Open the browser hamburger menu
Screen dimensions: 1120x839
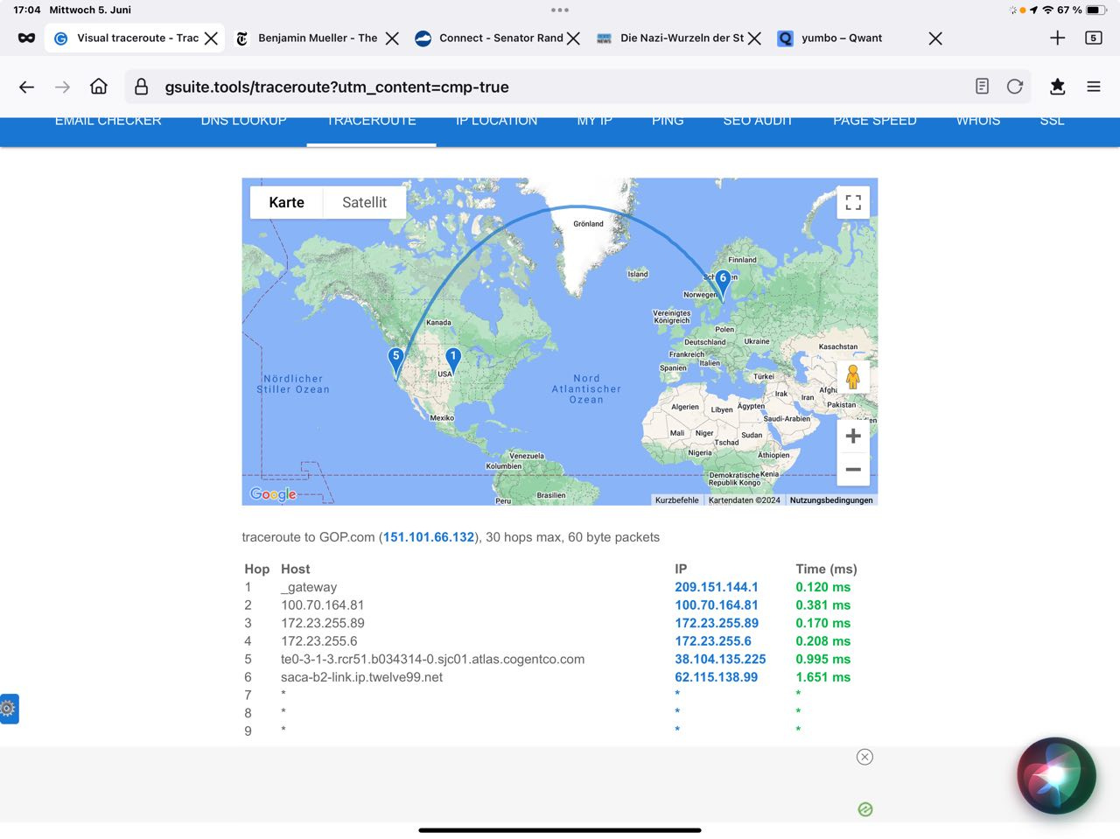1094,87
